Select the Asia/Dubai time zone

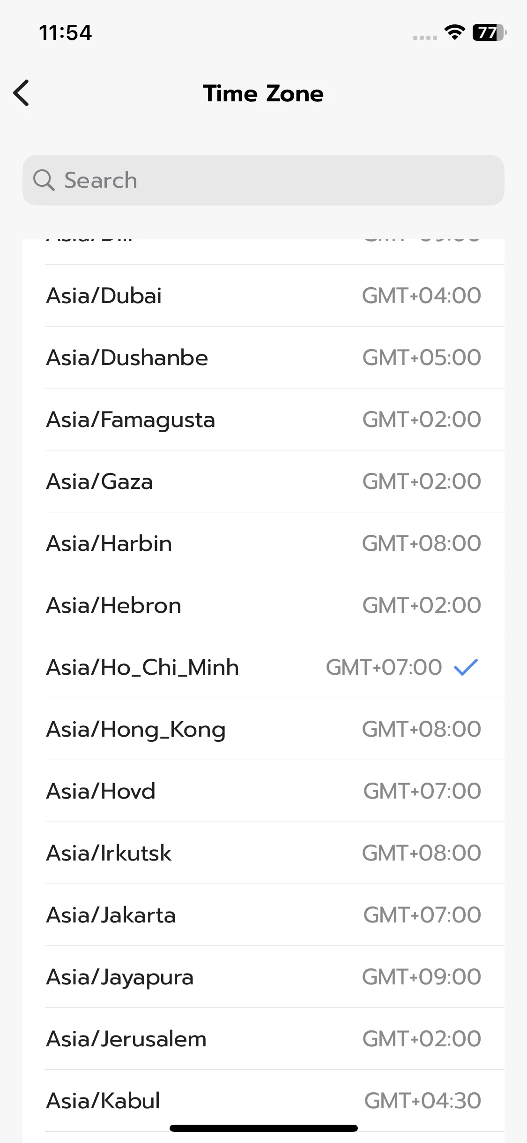[263, 296]
